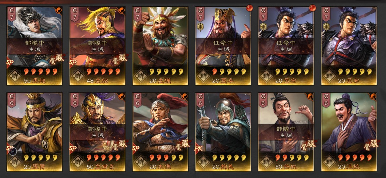This screenshot has height=178, width=386.
Task: Click the 部隊中 status banner on 皇甫嵩
Action: pos(97,132)
